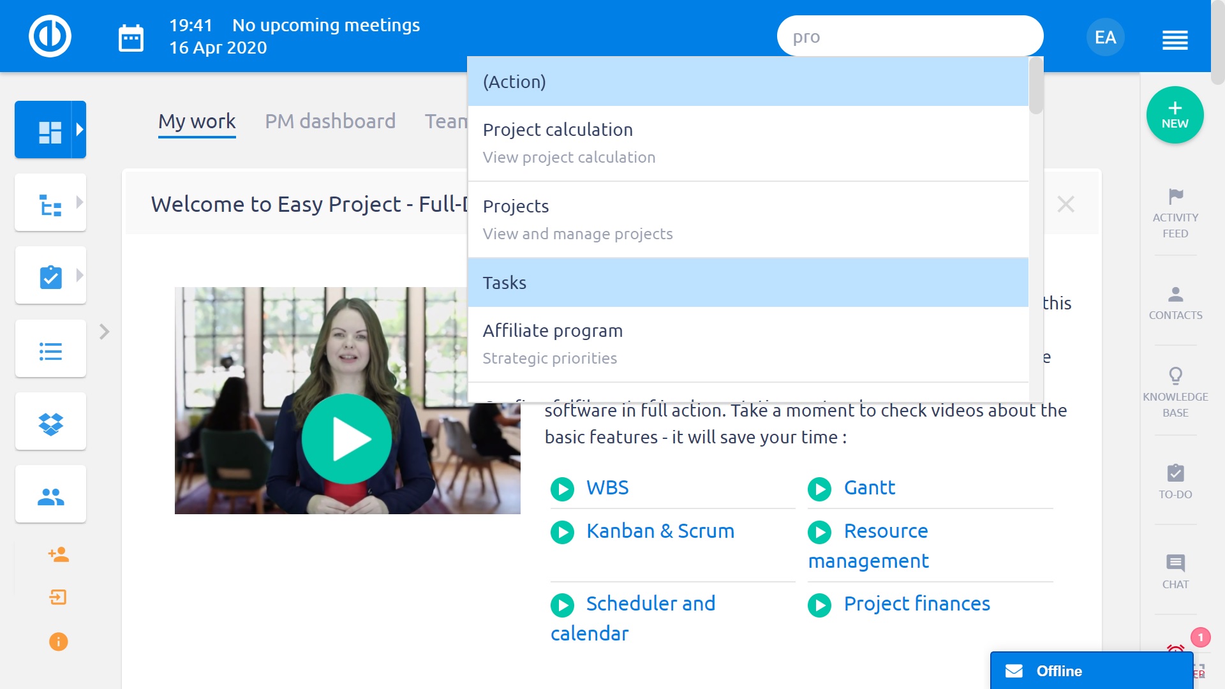Open the Activity Feed panel
Screen dimensions: 1225x689
[1175, 214]
